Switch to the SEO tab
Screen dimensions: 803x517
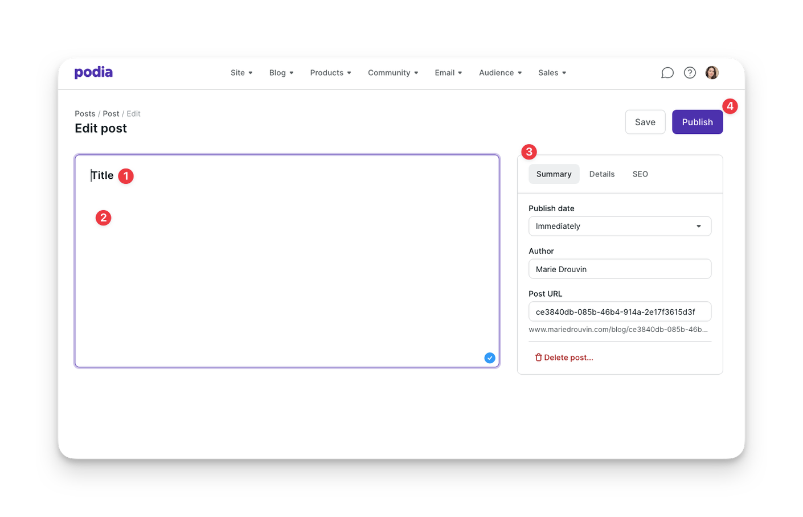(x=640, y=174)
